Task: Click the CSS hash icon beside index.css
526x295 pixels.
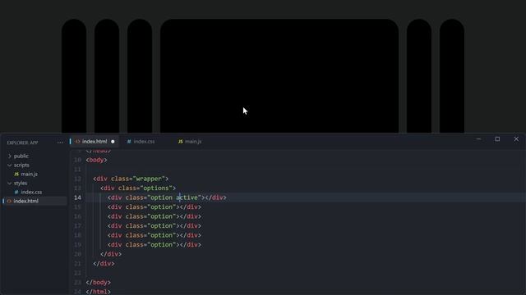Action: pyautogui.click(x=16, y=192)
